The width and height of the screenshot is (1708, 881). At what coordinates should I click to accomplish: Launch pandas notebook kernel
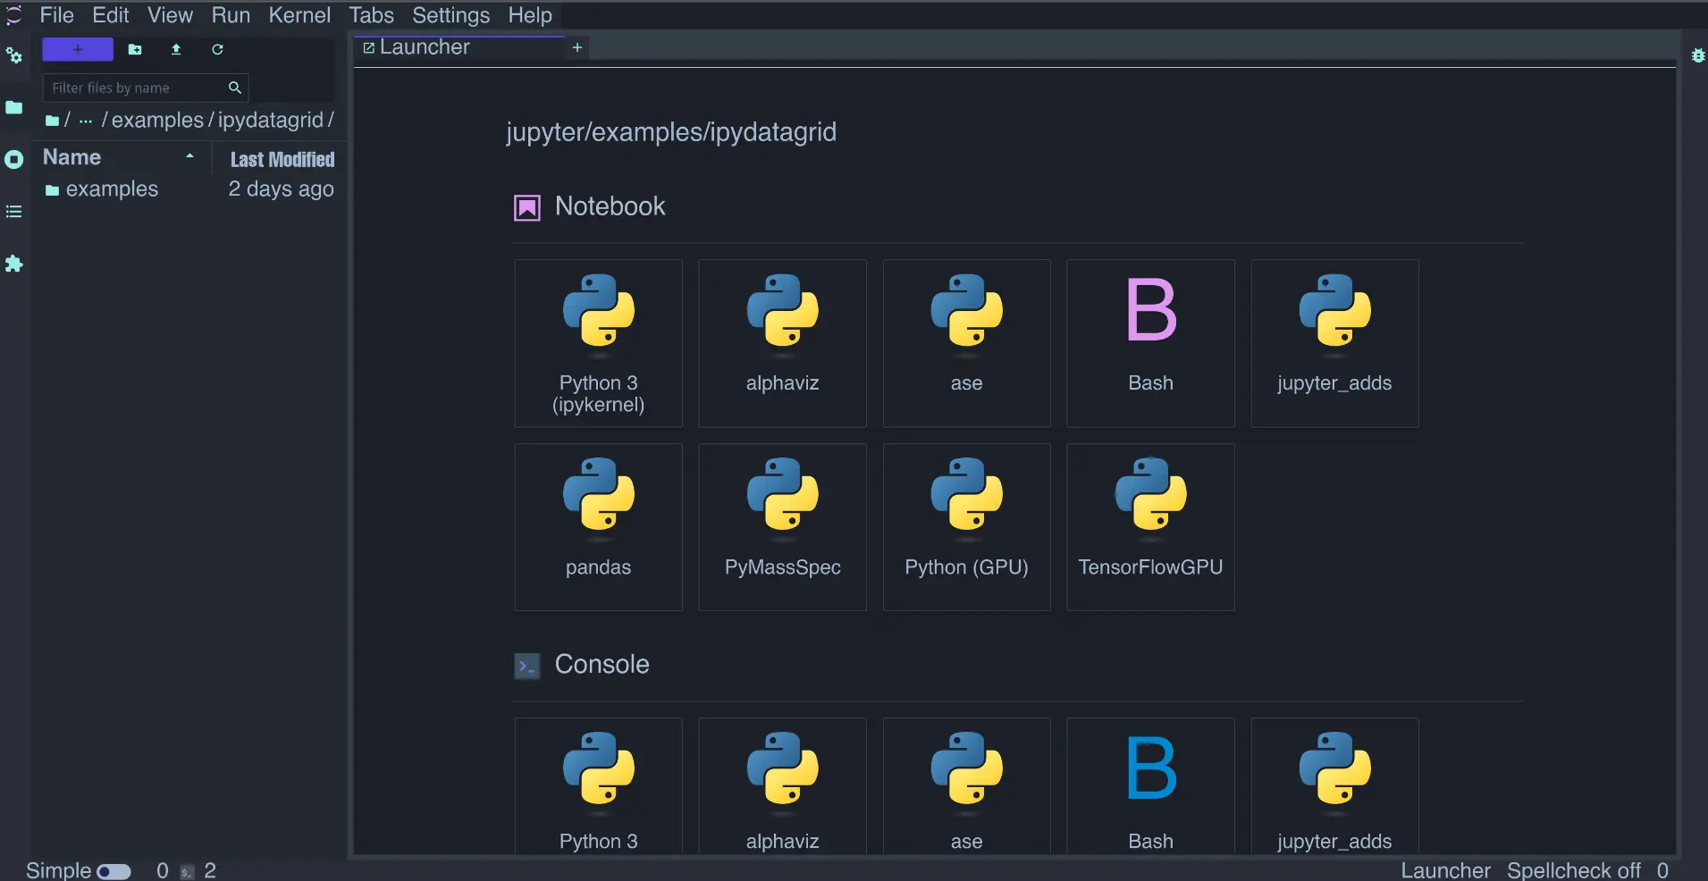coord(598,527)
